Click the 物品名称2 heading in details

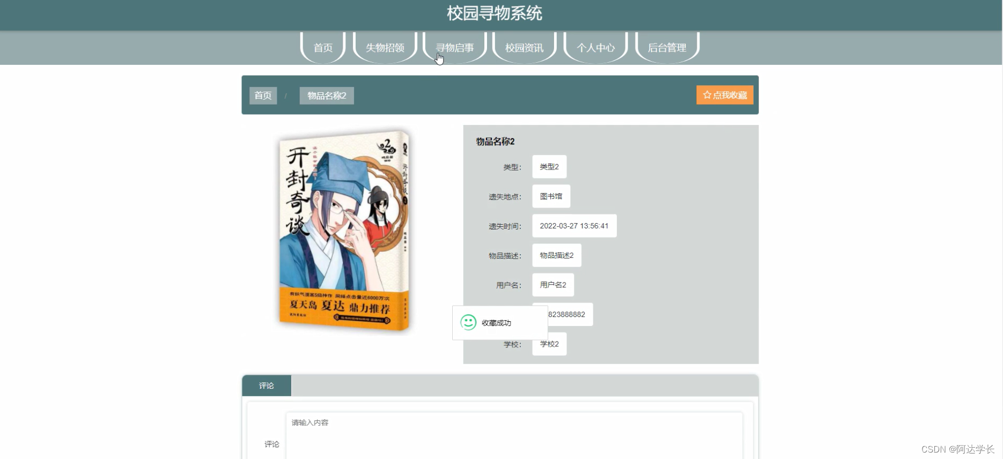coord(495,142)
